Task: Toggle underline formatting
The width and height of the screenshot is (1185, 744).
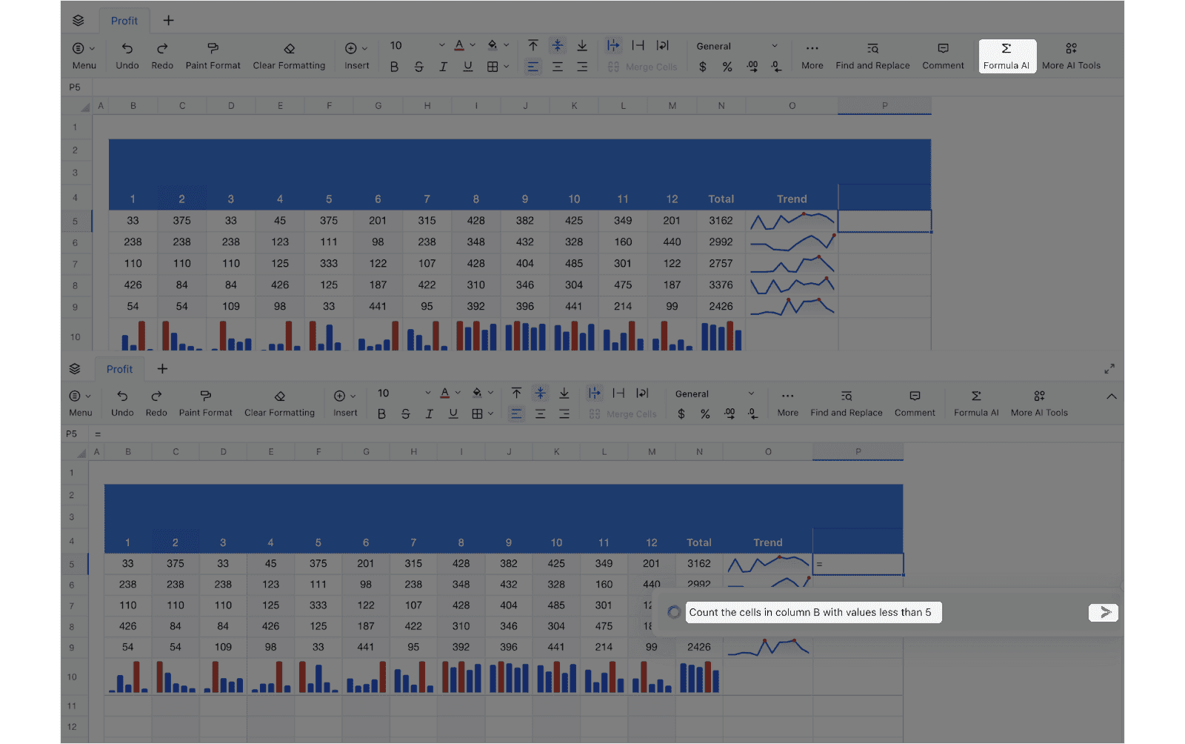Action: (467, 67)
